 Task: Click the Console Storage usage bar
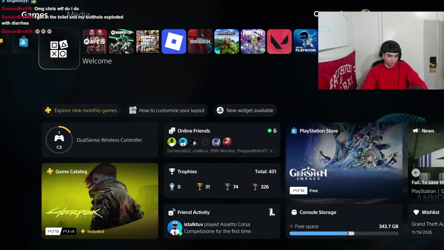tap(344, 234)
